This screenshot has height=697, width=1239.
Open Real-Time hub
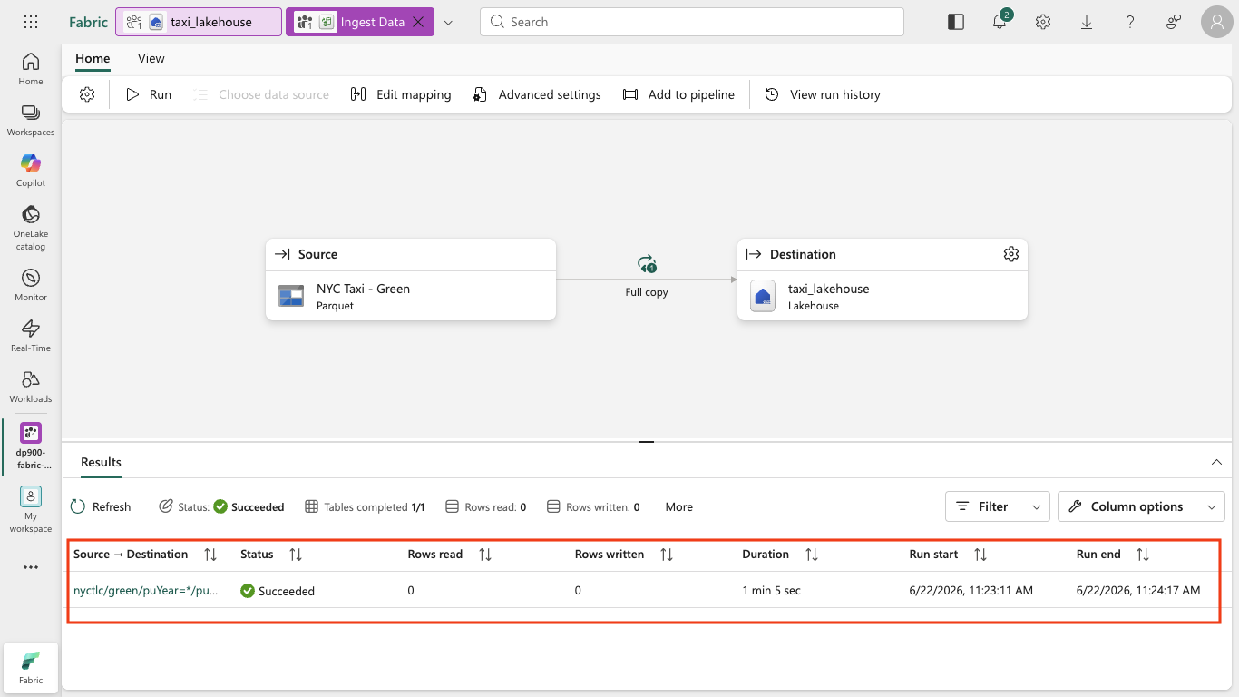coord(31,336)
